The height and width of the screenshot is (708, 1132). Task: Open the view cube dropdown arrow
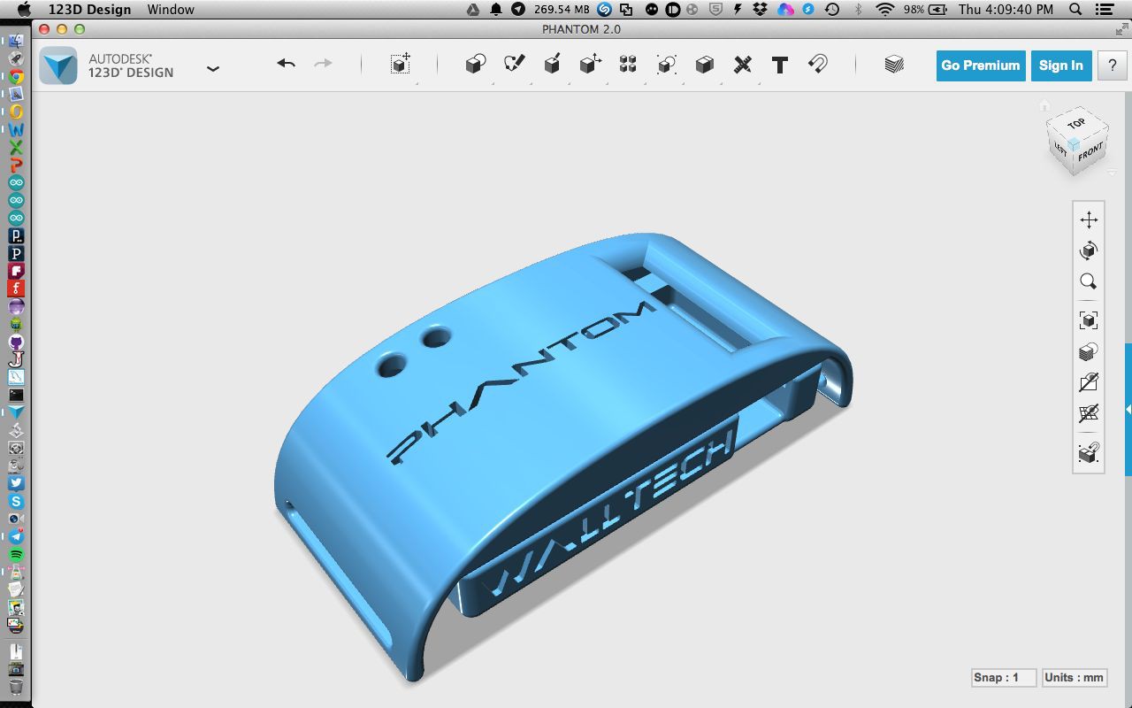pos(1112,173)
